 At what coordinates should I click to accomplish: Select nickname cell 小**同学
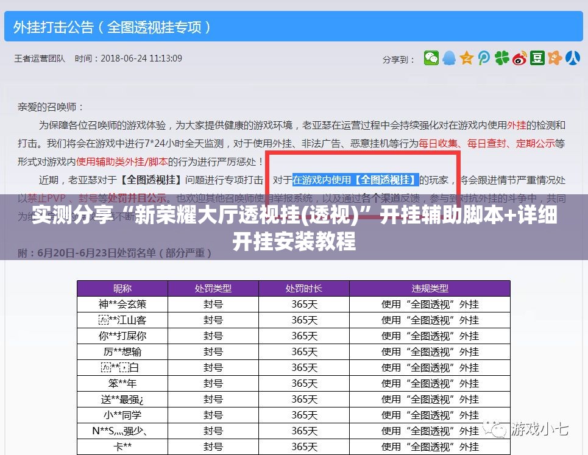point(122,415)
